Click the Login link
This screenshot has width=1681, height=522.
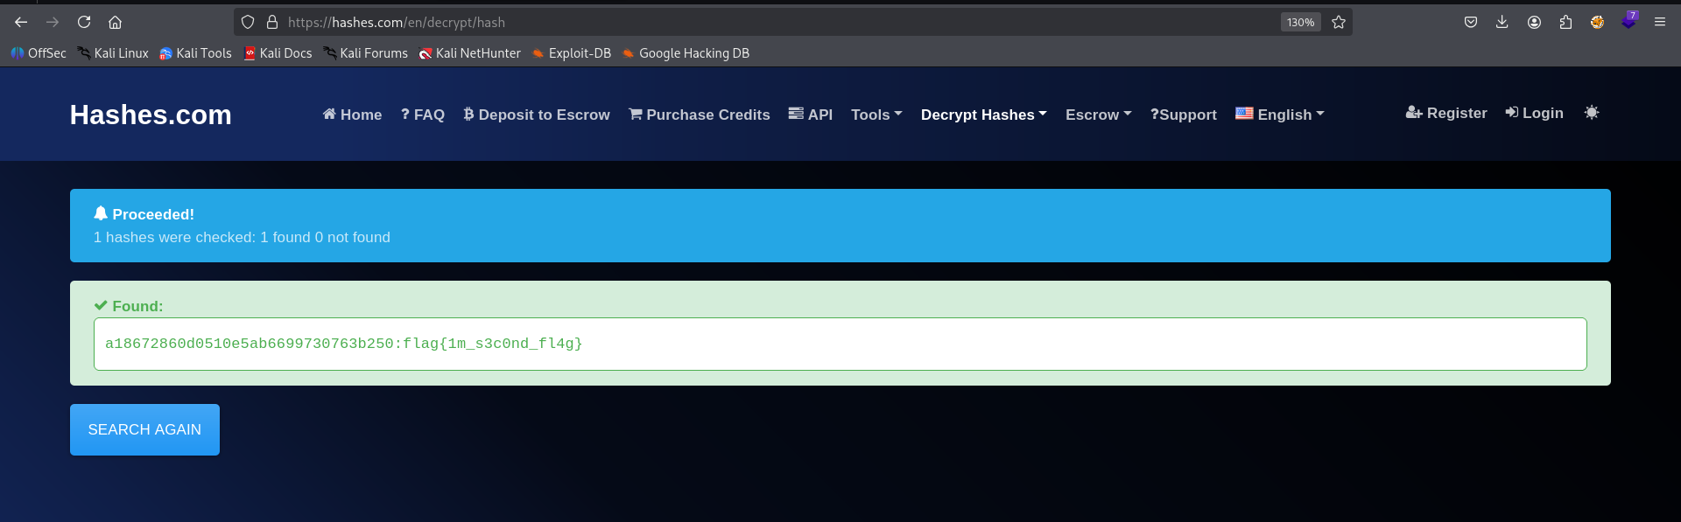coord(1534,113)
